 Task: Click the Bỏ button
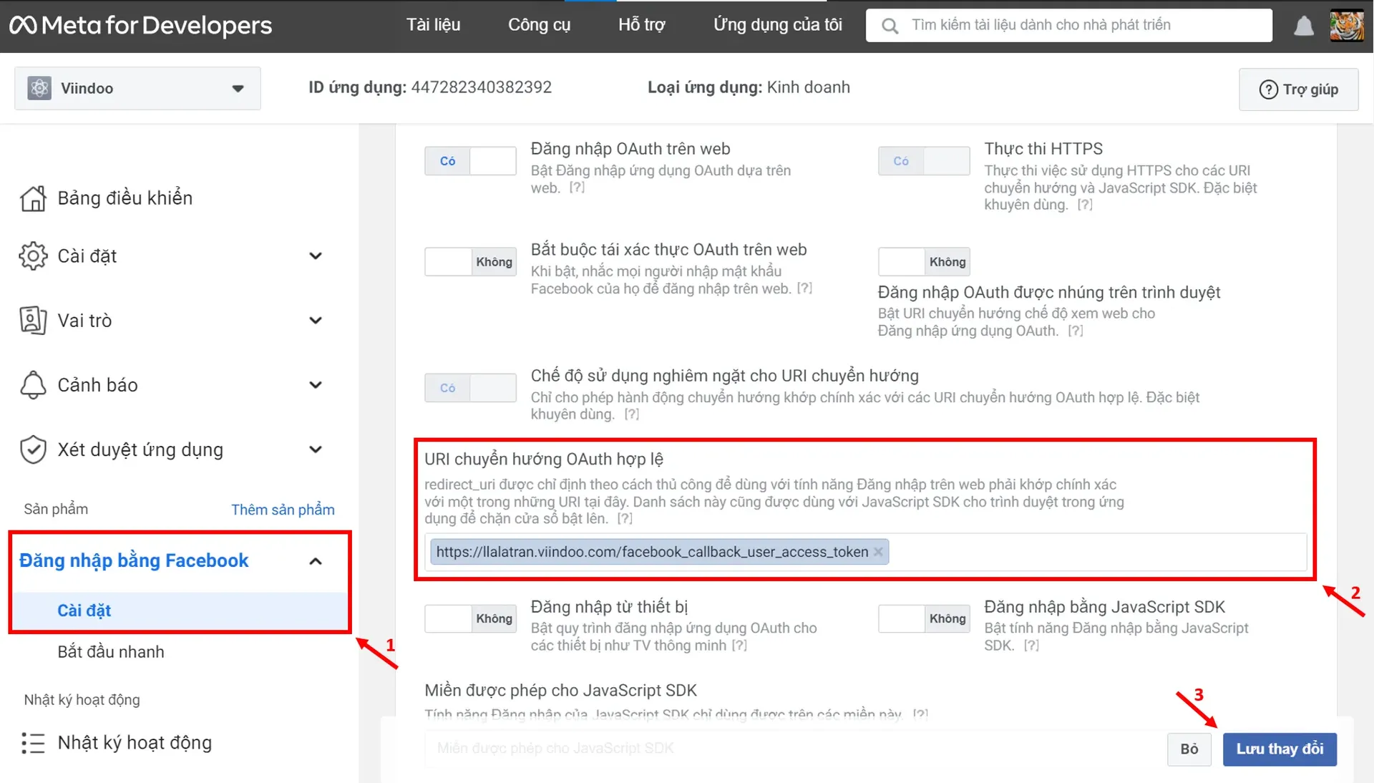[1189, 749]
